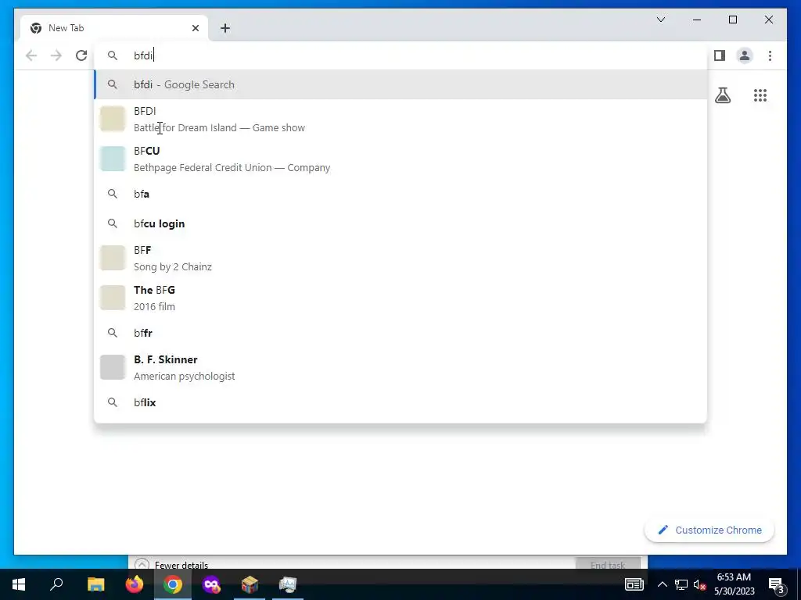Click the Chrome back arrow
The height and width of the screenshot is (600, 801).
coord(31,55)
